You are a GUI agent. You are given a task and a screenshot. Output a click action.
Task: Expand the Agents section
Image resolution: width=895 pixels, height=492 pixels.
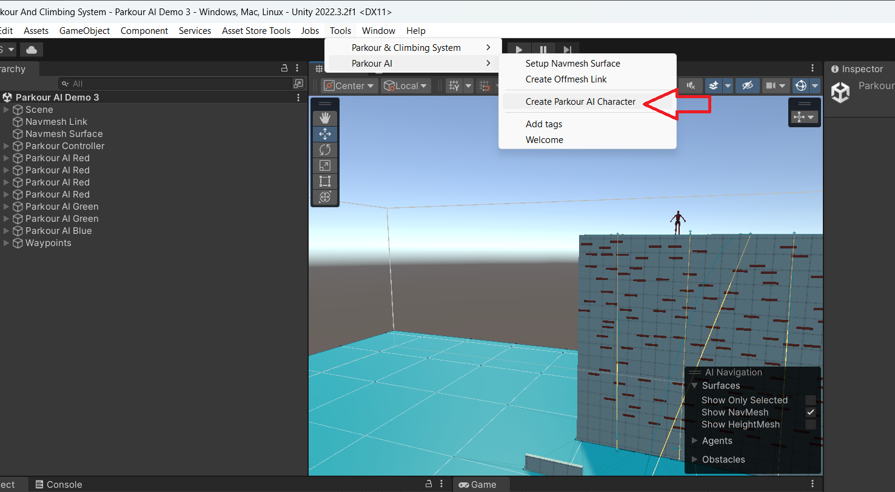pyautogui.click(x=694, y=440)
